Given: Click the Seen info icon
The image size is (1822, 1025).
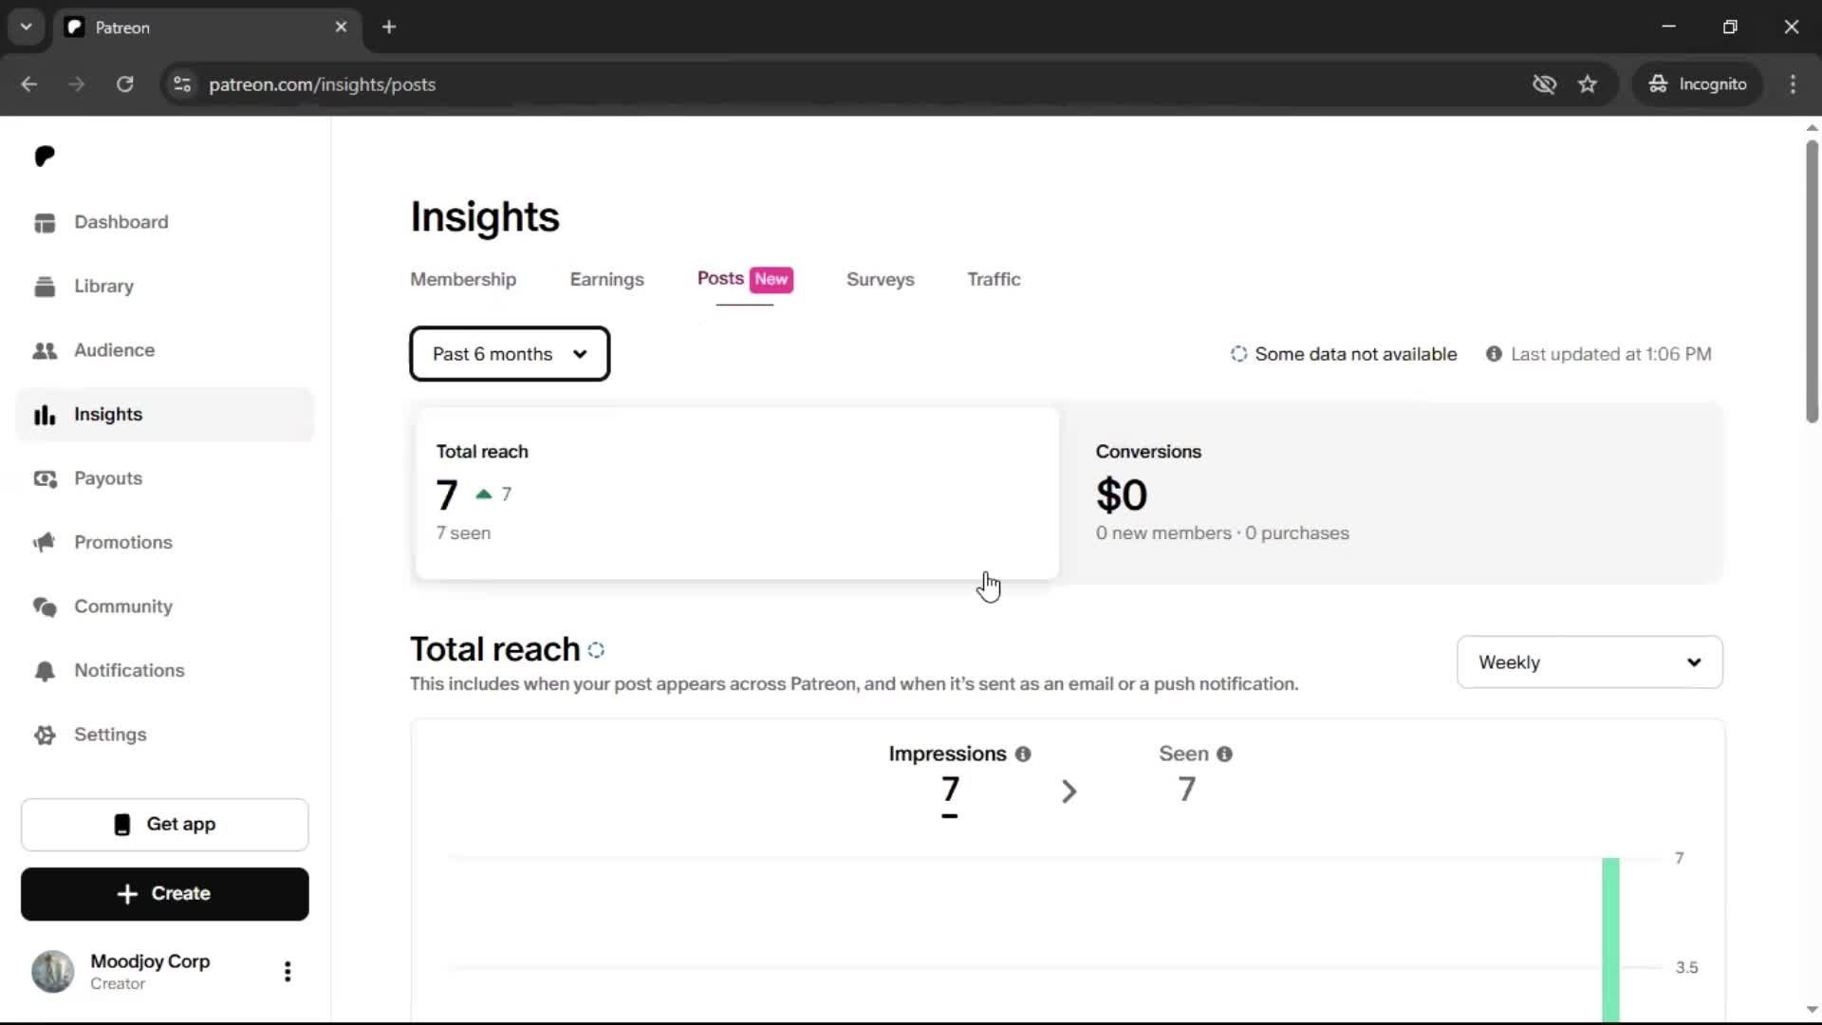Looking at the screenshot, I should pos(1225,754).
